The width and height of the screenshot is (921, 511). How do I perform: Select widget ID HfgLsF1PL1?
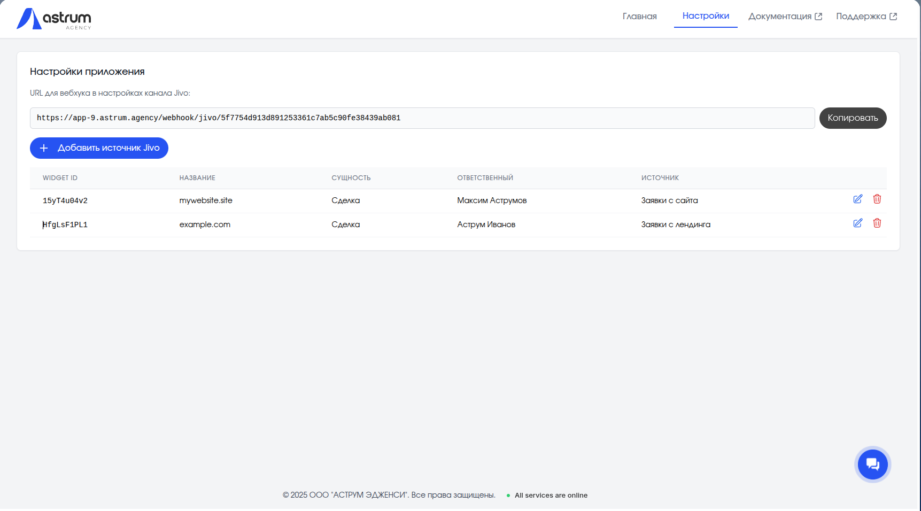coord(65,225)
